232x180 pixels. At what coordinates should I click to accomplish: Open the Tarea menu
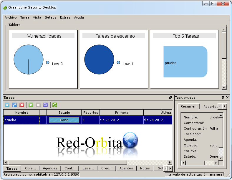click(25, 17)
